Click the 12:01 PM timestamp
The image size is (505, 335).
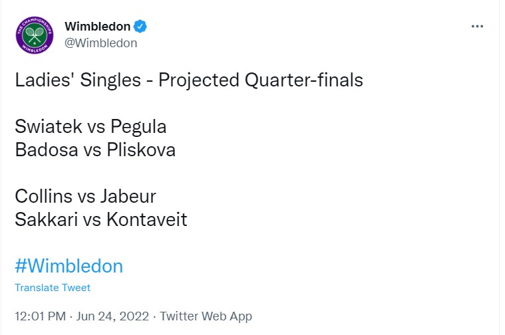pos(39,316)
